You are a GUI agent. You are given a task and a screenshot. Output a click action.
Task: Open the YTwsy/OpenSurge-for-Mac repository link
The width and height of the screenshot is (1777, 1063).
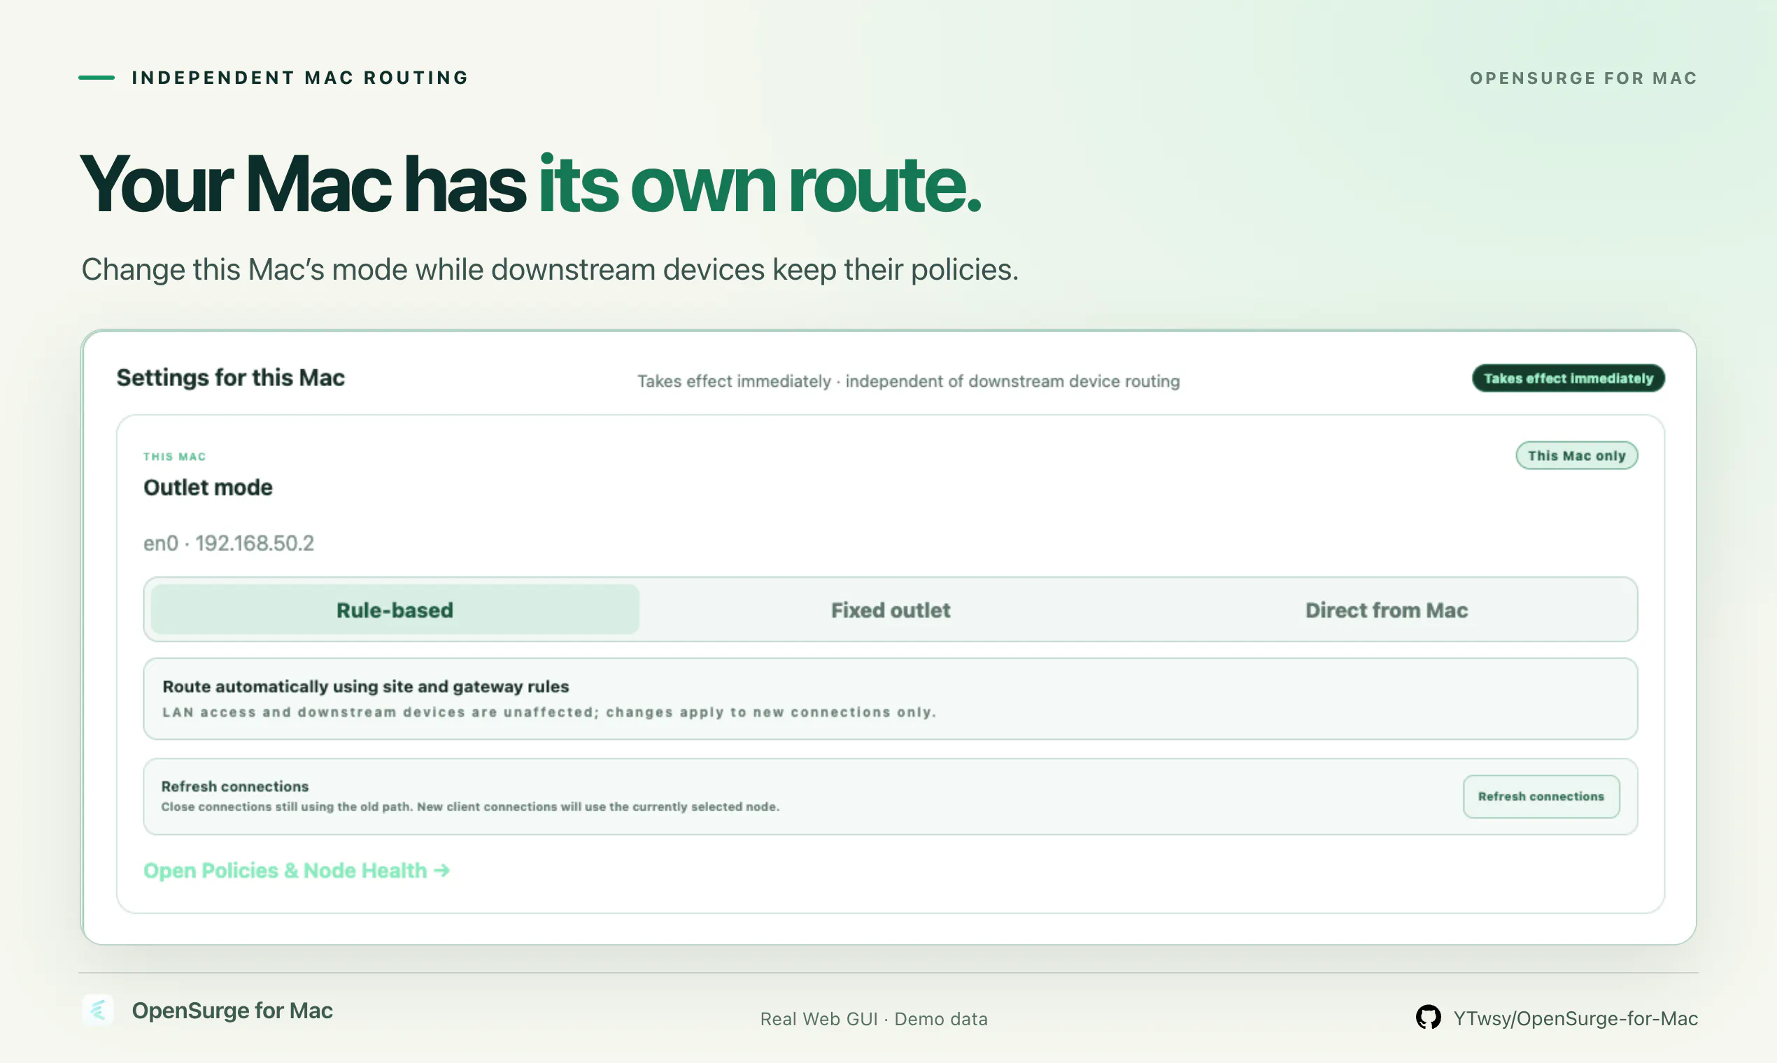tap(1576, 1018)
